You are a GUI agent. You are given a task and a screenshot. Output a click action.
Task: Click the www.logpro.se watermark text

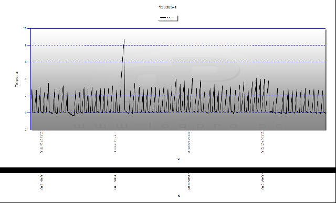[x=178, y=126]
